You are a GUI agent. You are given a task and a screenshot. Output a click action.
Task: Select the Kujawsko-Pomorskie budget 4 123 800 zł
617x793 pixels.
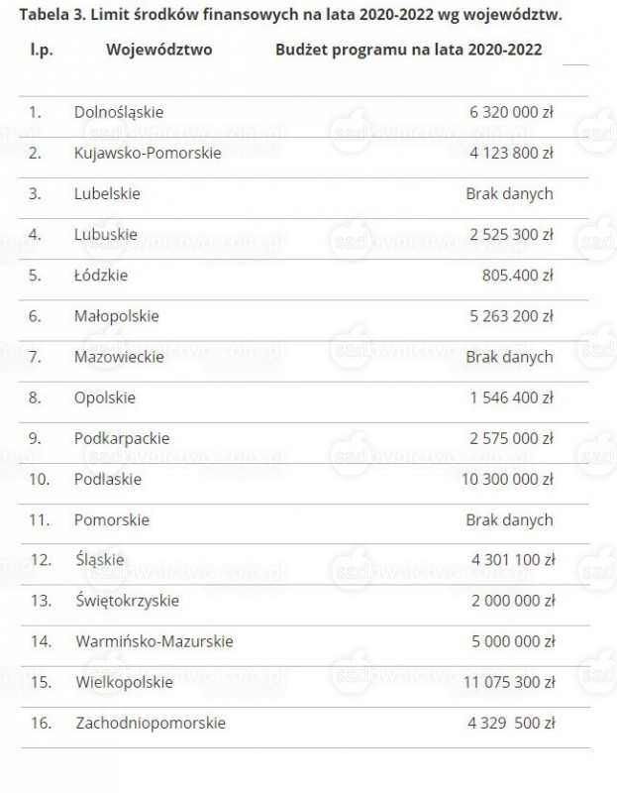click(x=511, y=153)
